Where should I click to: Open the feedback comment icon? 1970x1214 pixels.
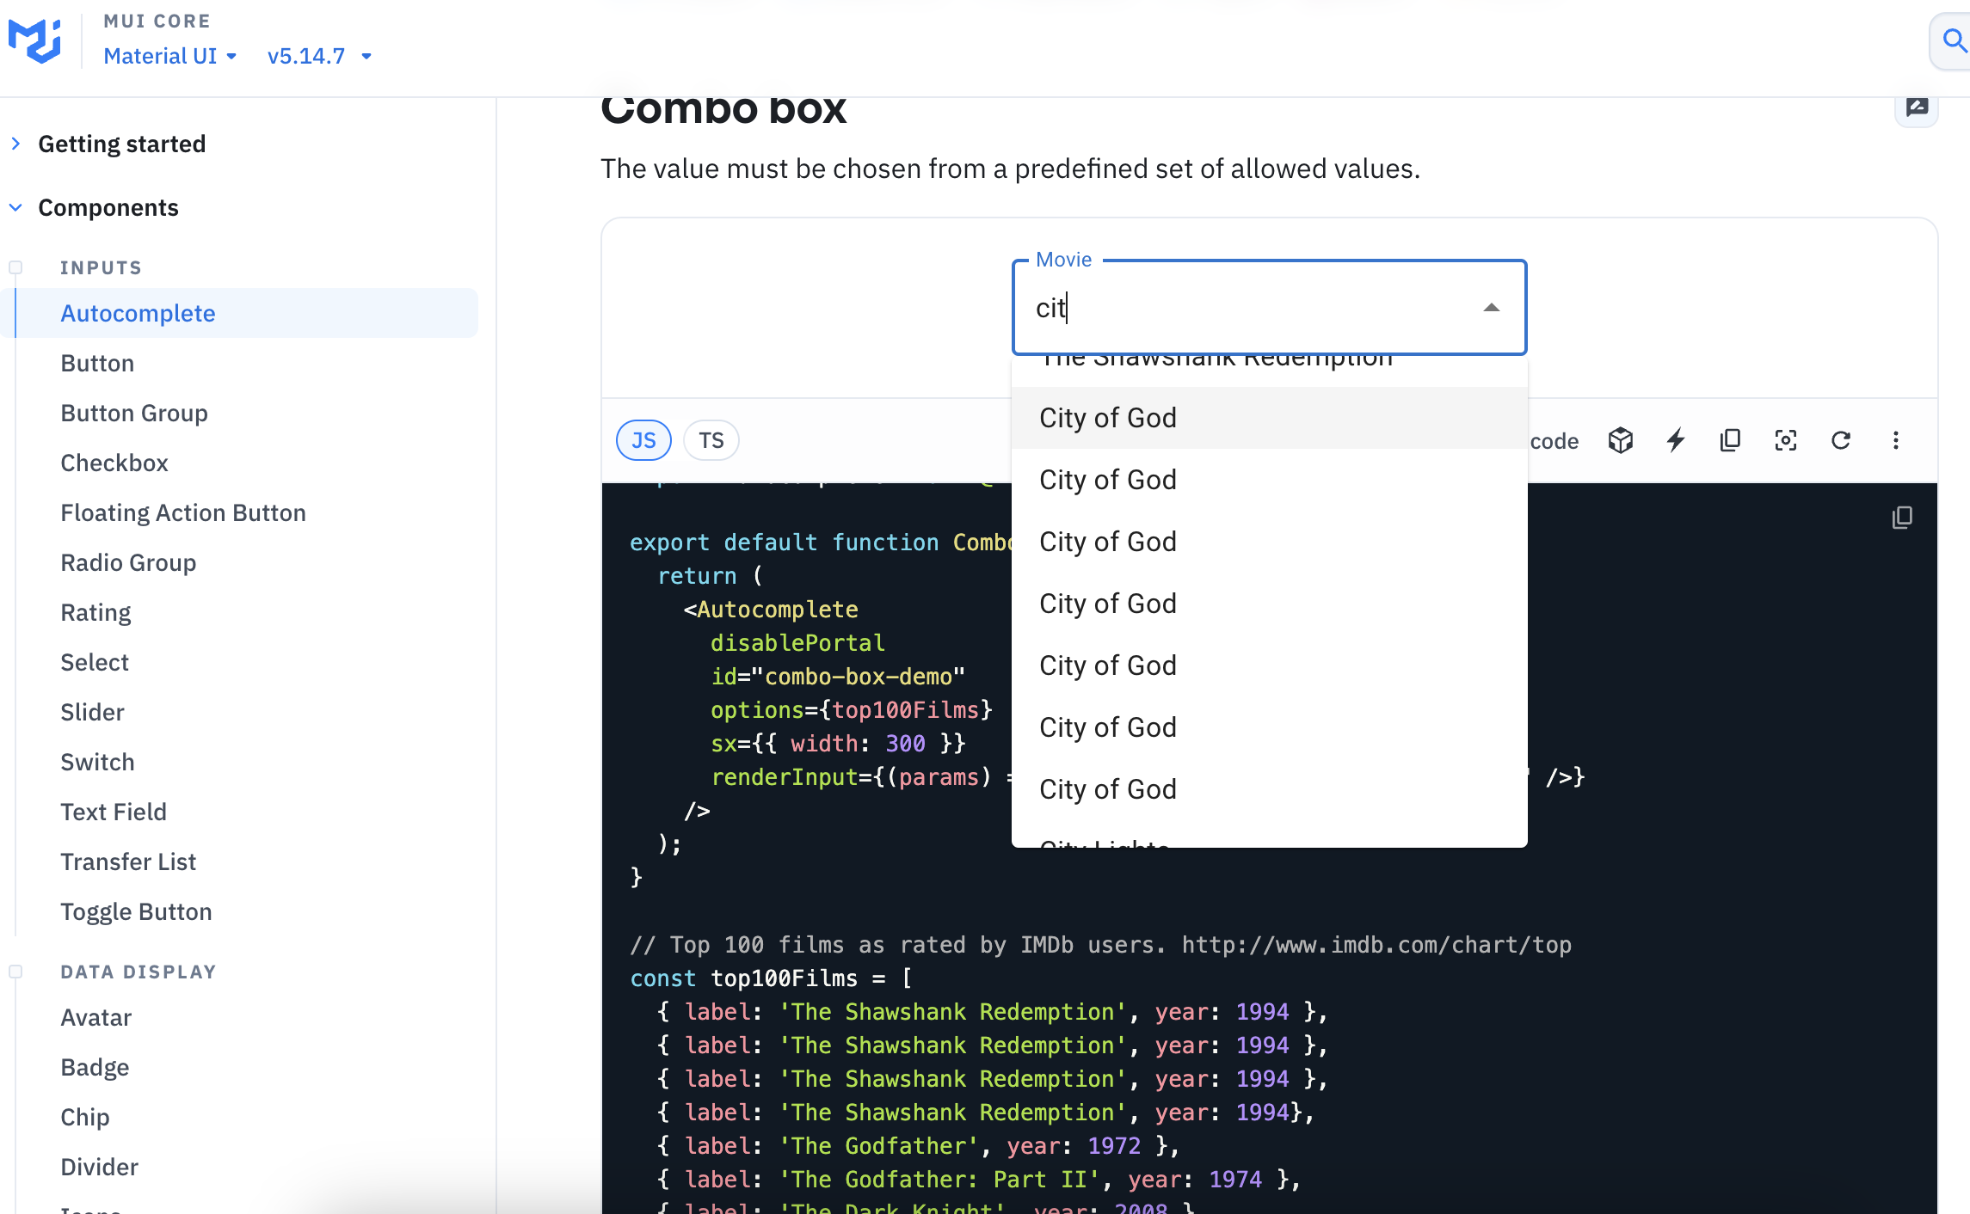(x=1917, y=106)
